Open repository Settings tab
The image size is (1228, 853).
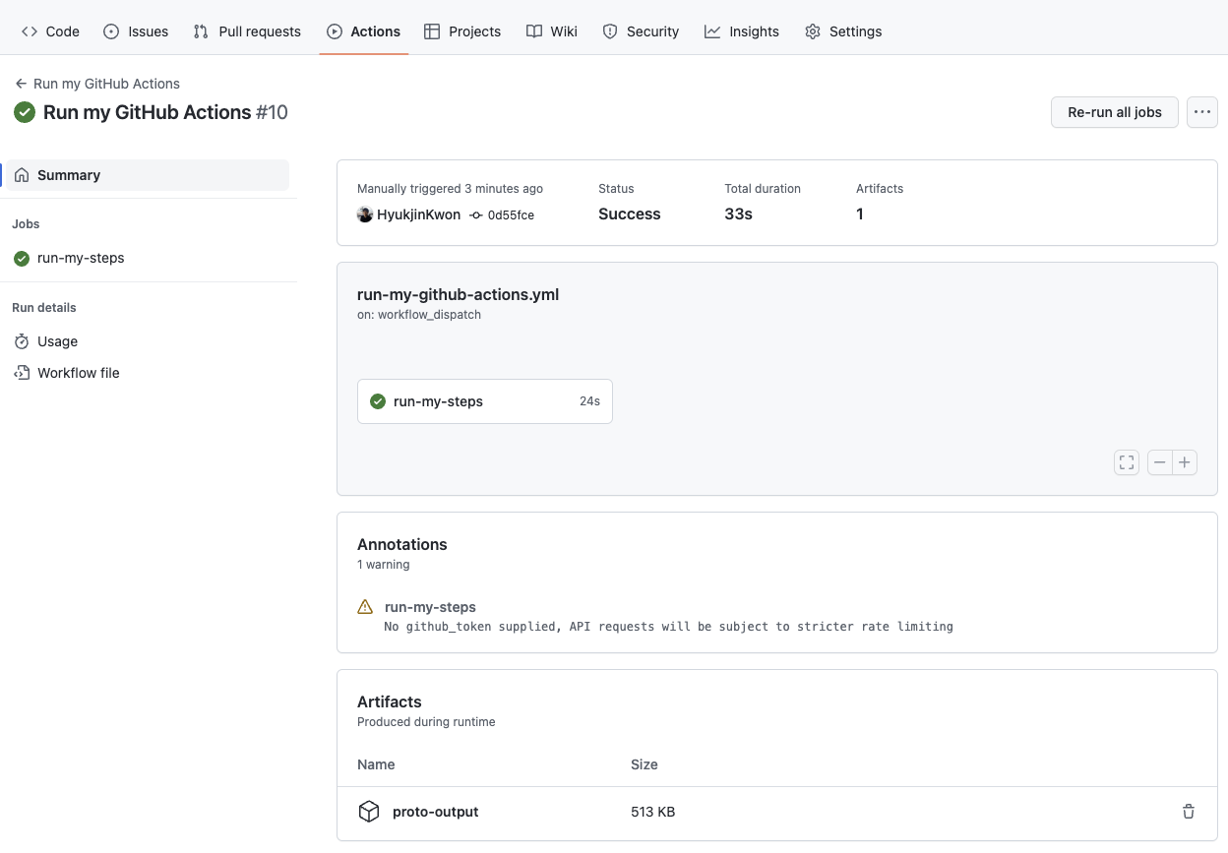(843, 31)
